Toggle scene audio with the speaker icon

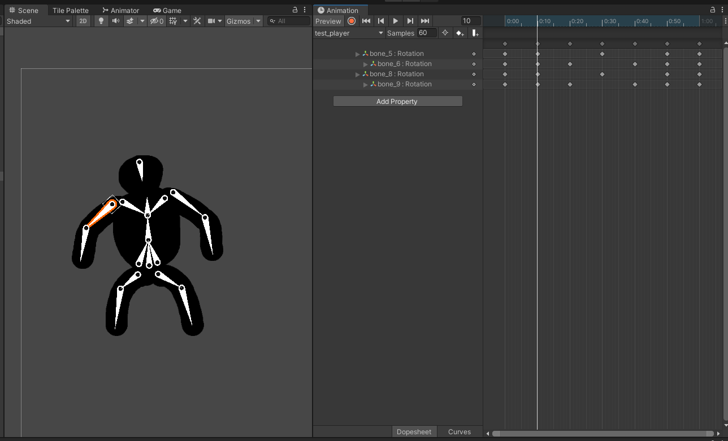click(115, 21)
